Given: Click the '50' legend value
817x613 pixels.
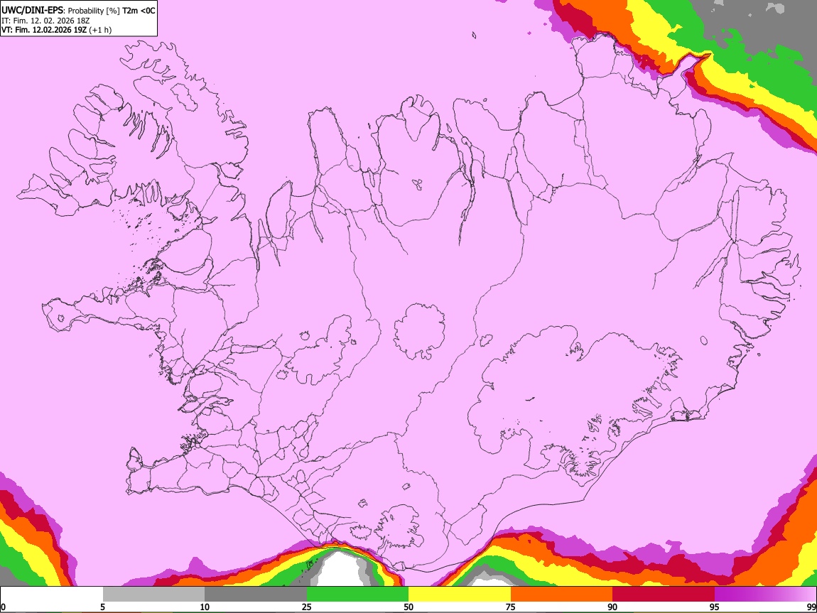Looking at the screenshot, I should click(408, 607).
